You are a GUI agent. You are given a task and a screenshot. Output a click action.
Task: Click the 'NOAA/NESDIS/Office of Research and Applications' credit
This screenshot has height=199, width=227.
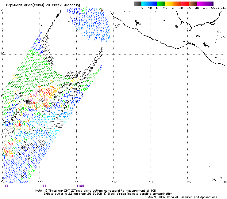click(181, 197)
